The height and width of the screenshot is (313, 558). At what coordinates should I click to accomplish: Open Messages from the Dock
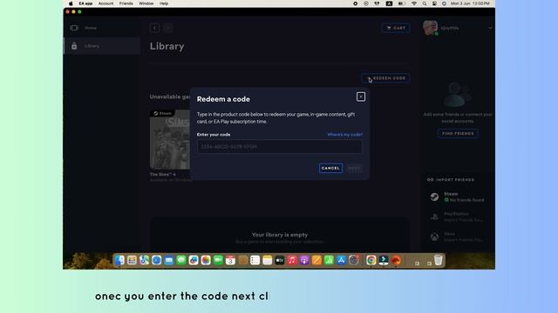point(181,260)
